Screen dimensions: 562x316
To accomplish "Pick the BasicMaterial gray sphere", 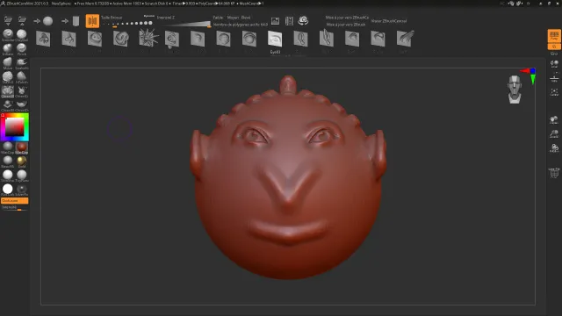I will 8,162.
